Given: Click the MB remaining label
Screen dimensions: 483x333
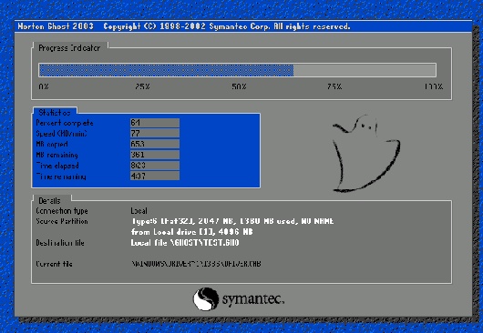Looking at the screenshot, I should (x=57, y=155).
